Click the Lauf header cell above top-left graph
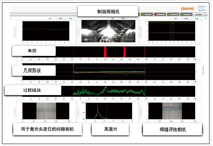The height and width of the screenshot is (146, 213). click(x=50, y=19)
